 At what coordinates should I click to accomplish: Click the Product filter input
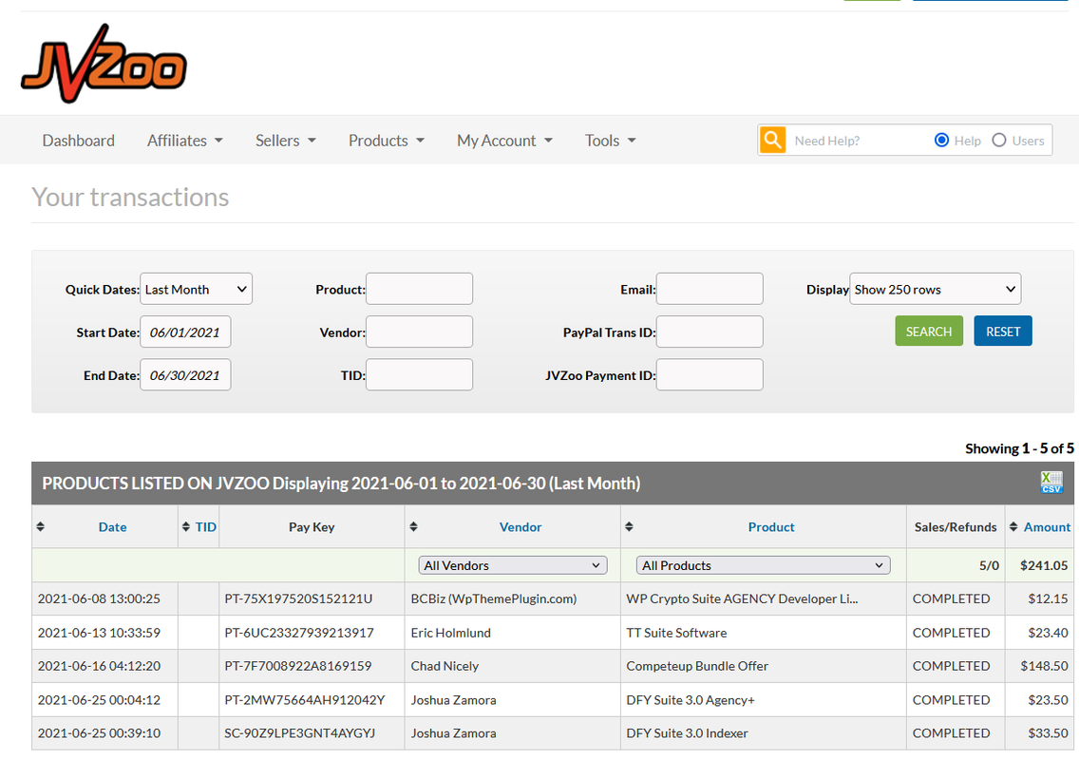(419, 289)
